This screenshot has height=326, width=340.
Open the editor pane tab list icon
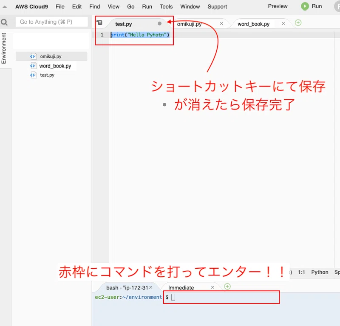[99, 23]
